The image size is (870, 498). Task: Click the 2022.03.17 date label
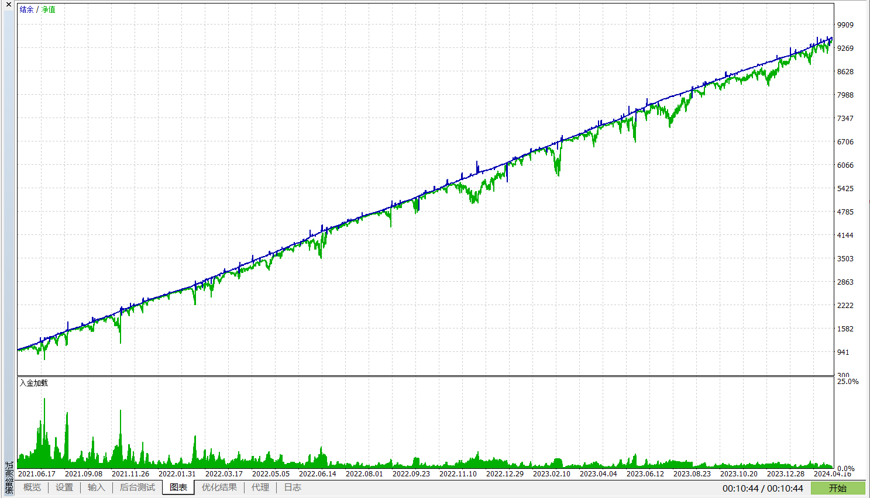pyautogui.click(x=224, y=474)
